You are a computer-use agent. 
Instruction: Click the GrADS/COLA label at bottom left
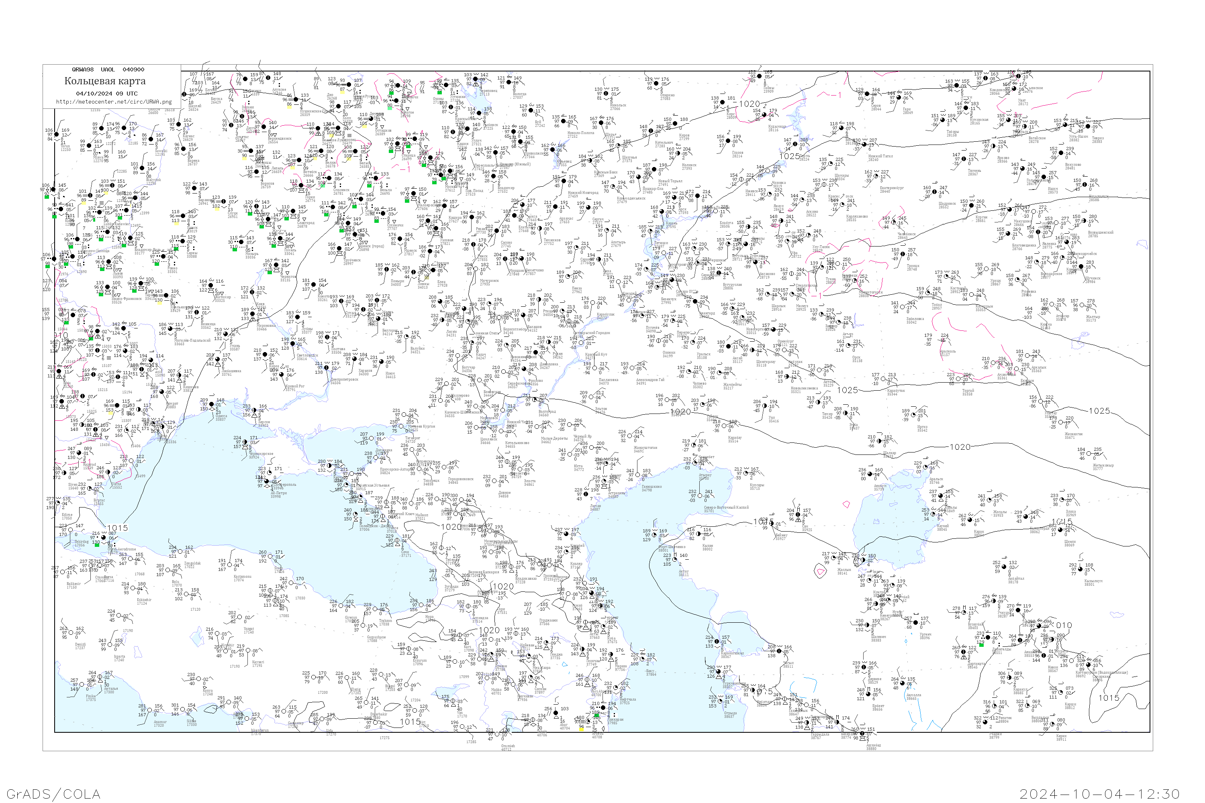pyautogui.click(x=53, y=794)
